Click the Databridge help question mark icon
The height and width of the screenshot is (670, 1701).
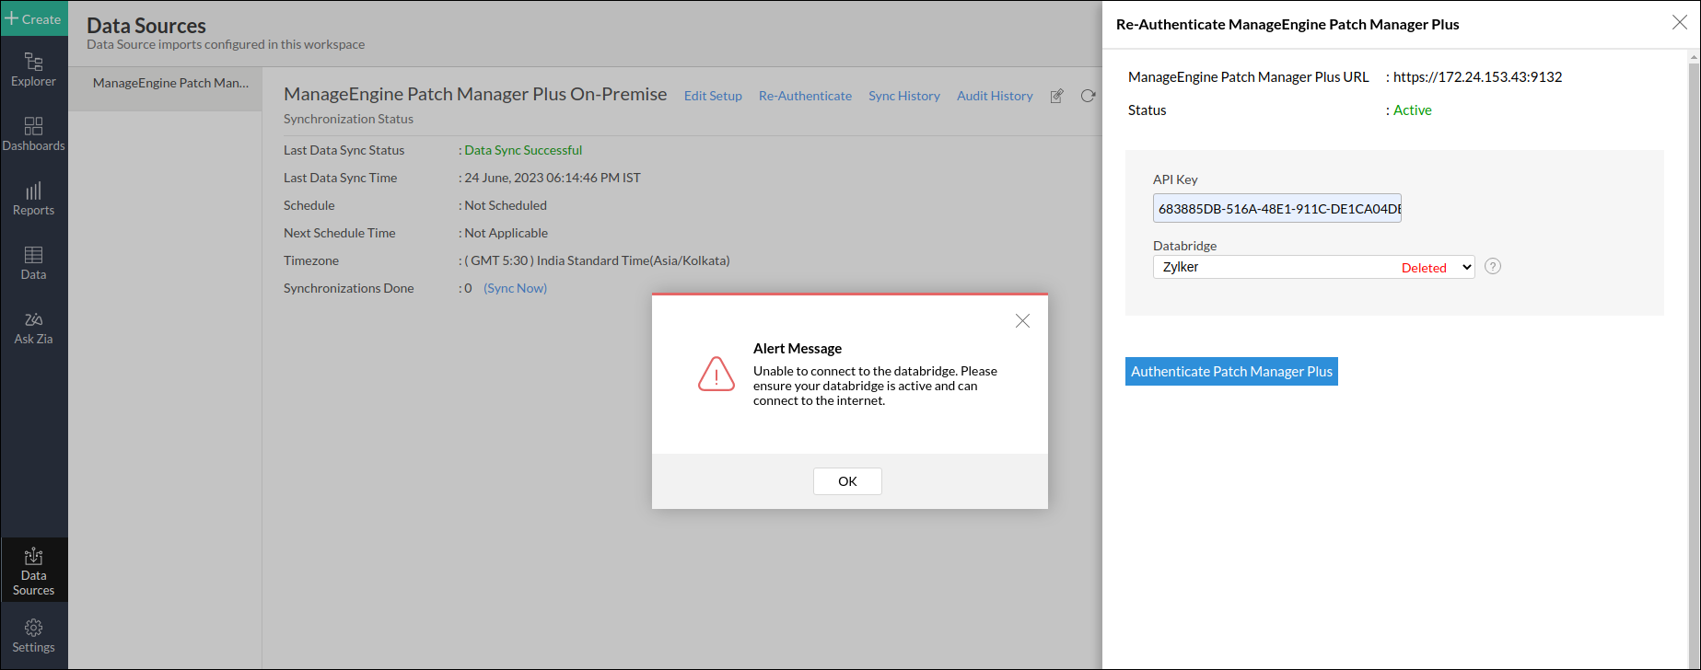1493,267
